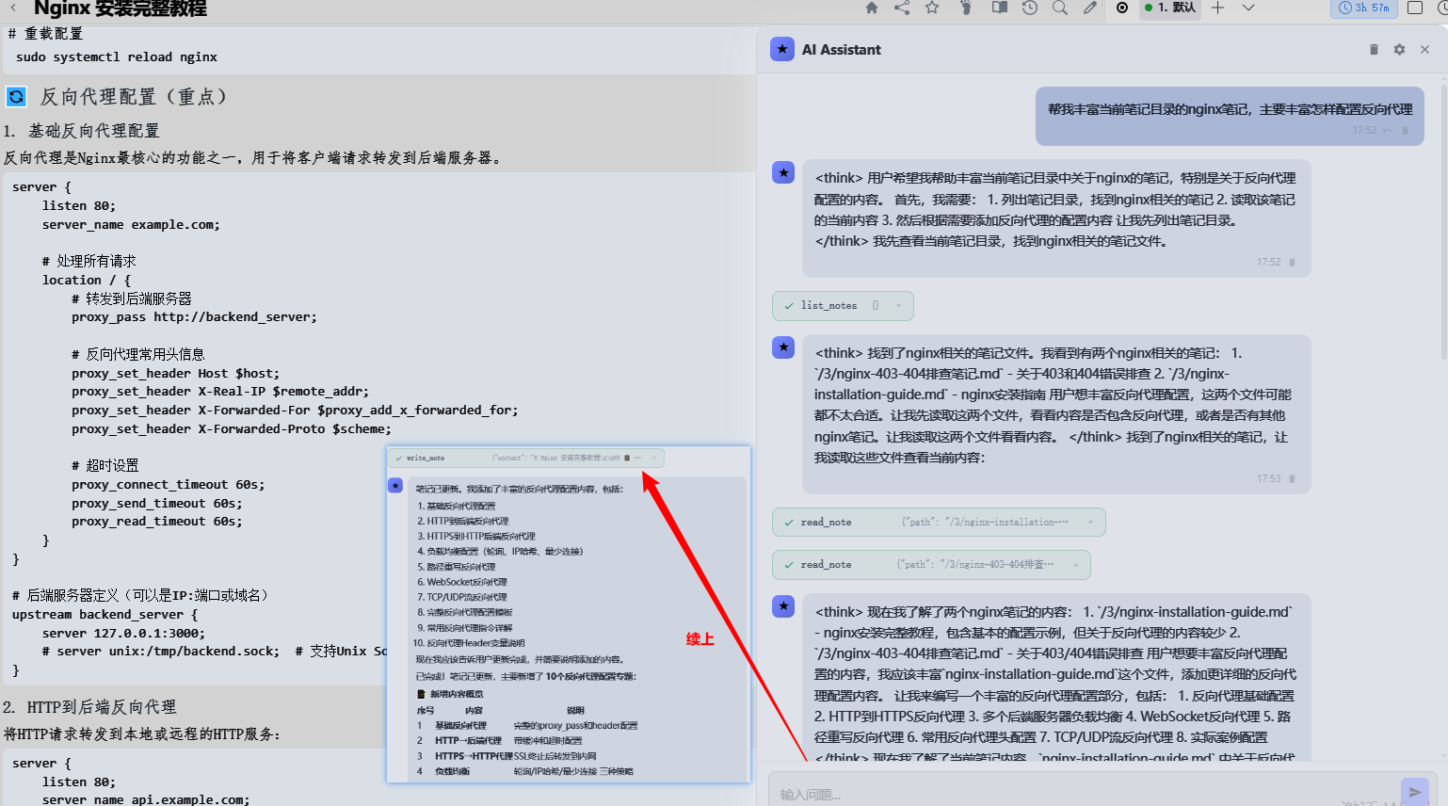Go to the home icon in toolbar
The width and height of the screenshot is (1448, 806).
click(x=872, y=8)
